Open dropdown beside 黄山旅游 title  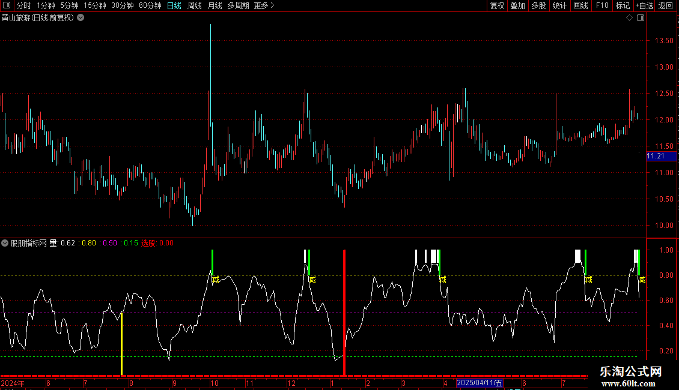click(x=81, y=18)
